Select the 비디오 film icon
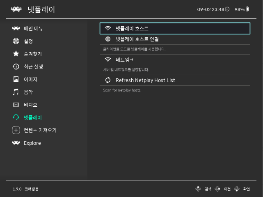The width and height of the screenshot is (263, 197). 16,105
